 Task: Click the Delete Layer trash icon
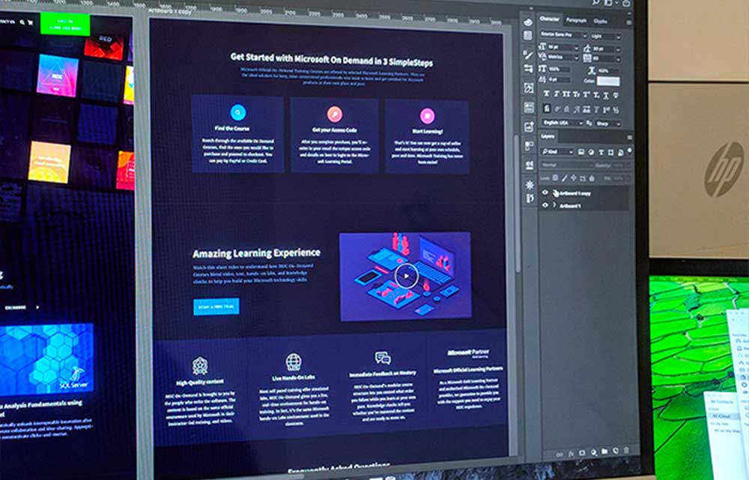pyautogui.click(x=626, y=450)
